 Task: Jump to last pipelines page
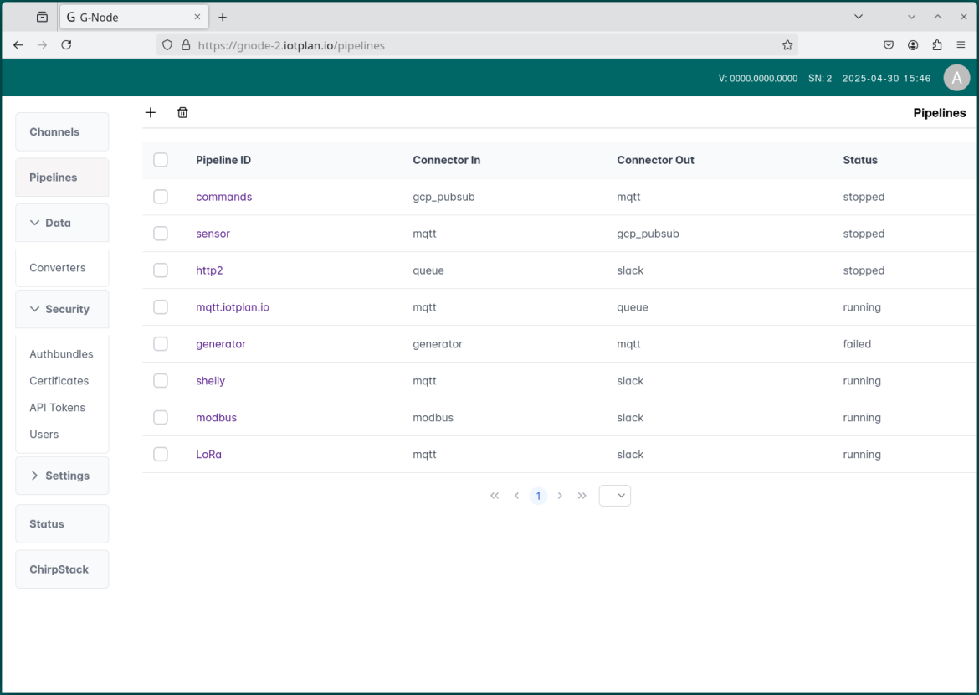pos(582,496)
